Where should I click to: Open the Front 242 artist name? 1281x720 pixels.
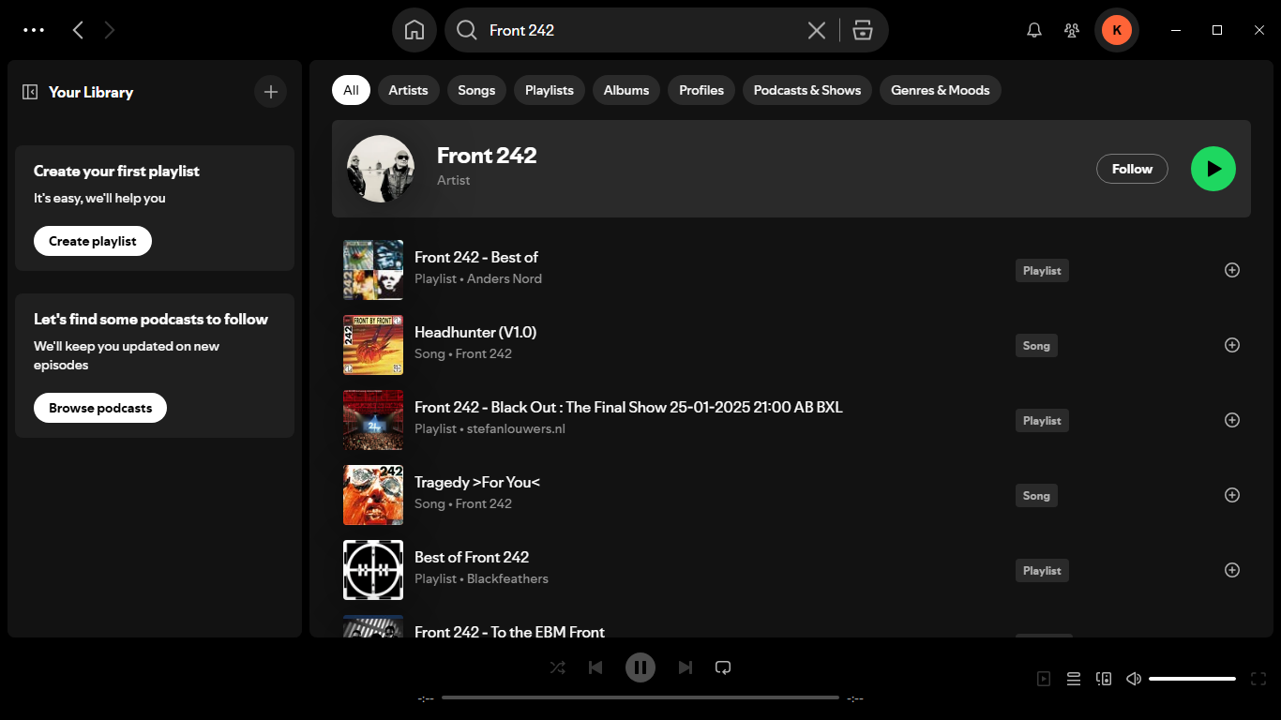(x=487, y=156)
